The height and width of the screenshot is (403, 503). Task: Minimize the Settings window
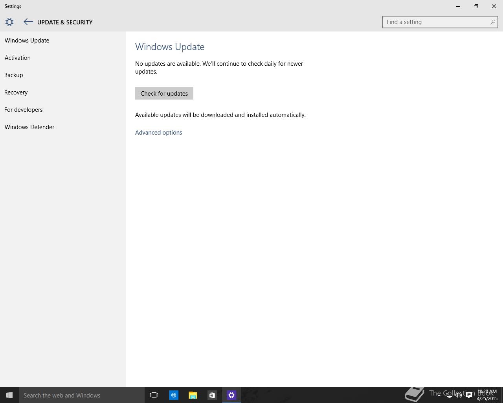tap(458, 6)
